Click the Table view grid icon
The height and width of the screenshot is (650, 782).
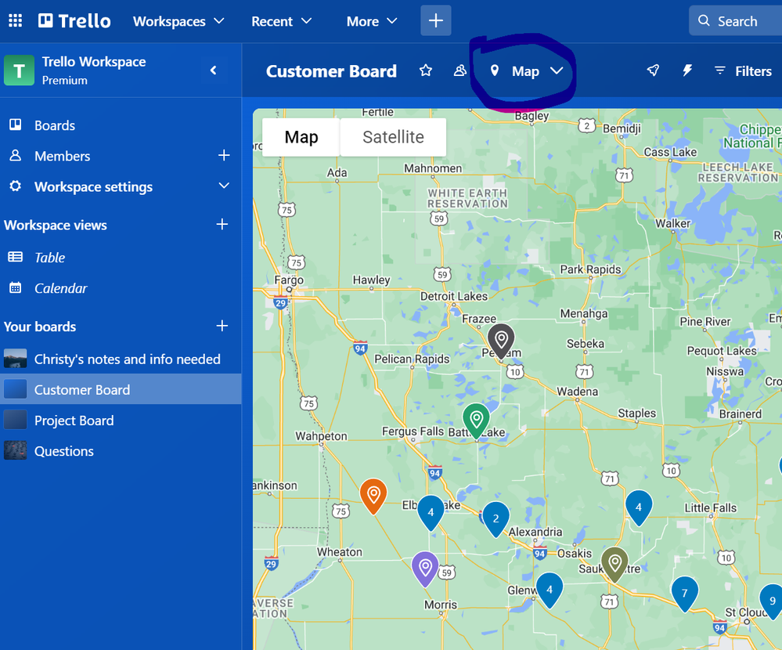click(16, 257)
